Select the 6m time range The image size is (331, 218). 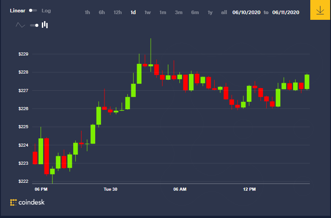[195, 12]
